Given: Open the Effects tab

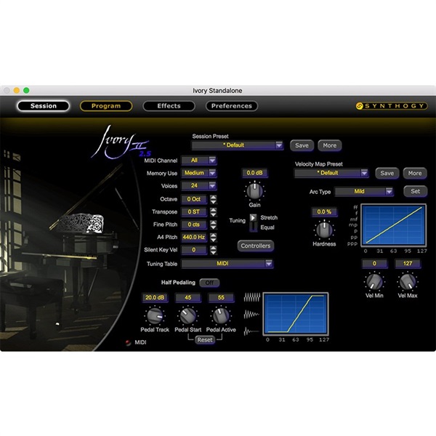Looking at the screenshot, I should click(169, 106).
